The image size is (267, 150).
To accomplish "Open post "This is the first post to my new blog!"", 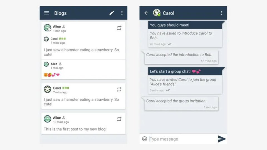I will [83, 123].
